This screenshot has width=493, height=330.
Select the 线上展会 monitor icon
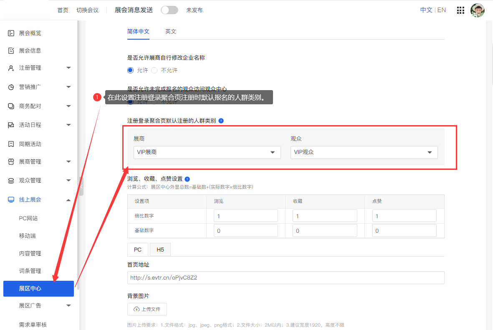tap(10, 199)
